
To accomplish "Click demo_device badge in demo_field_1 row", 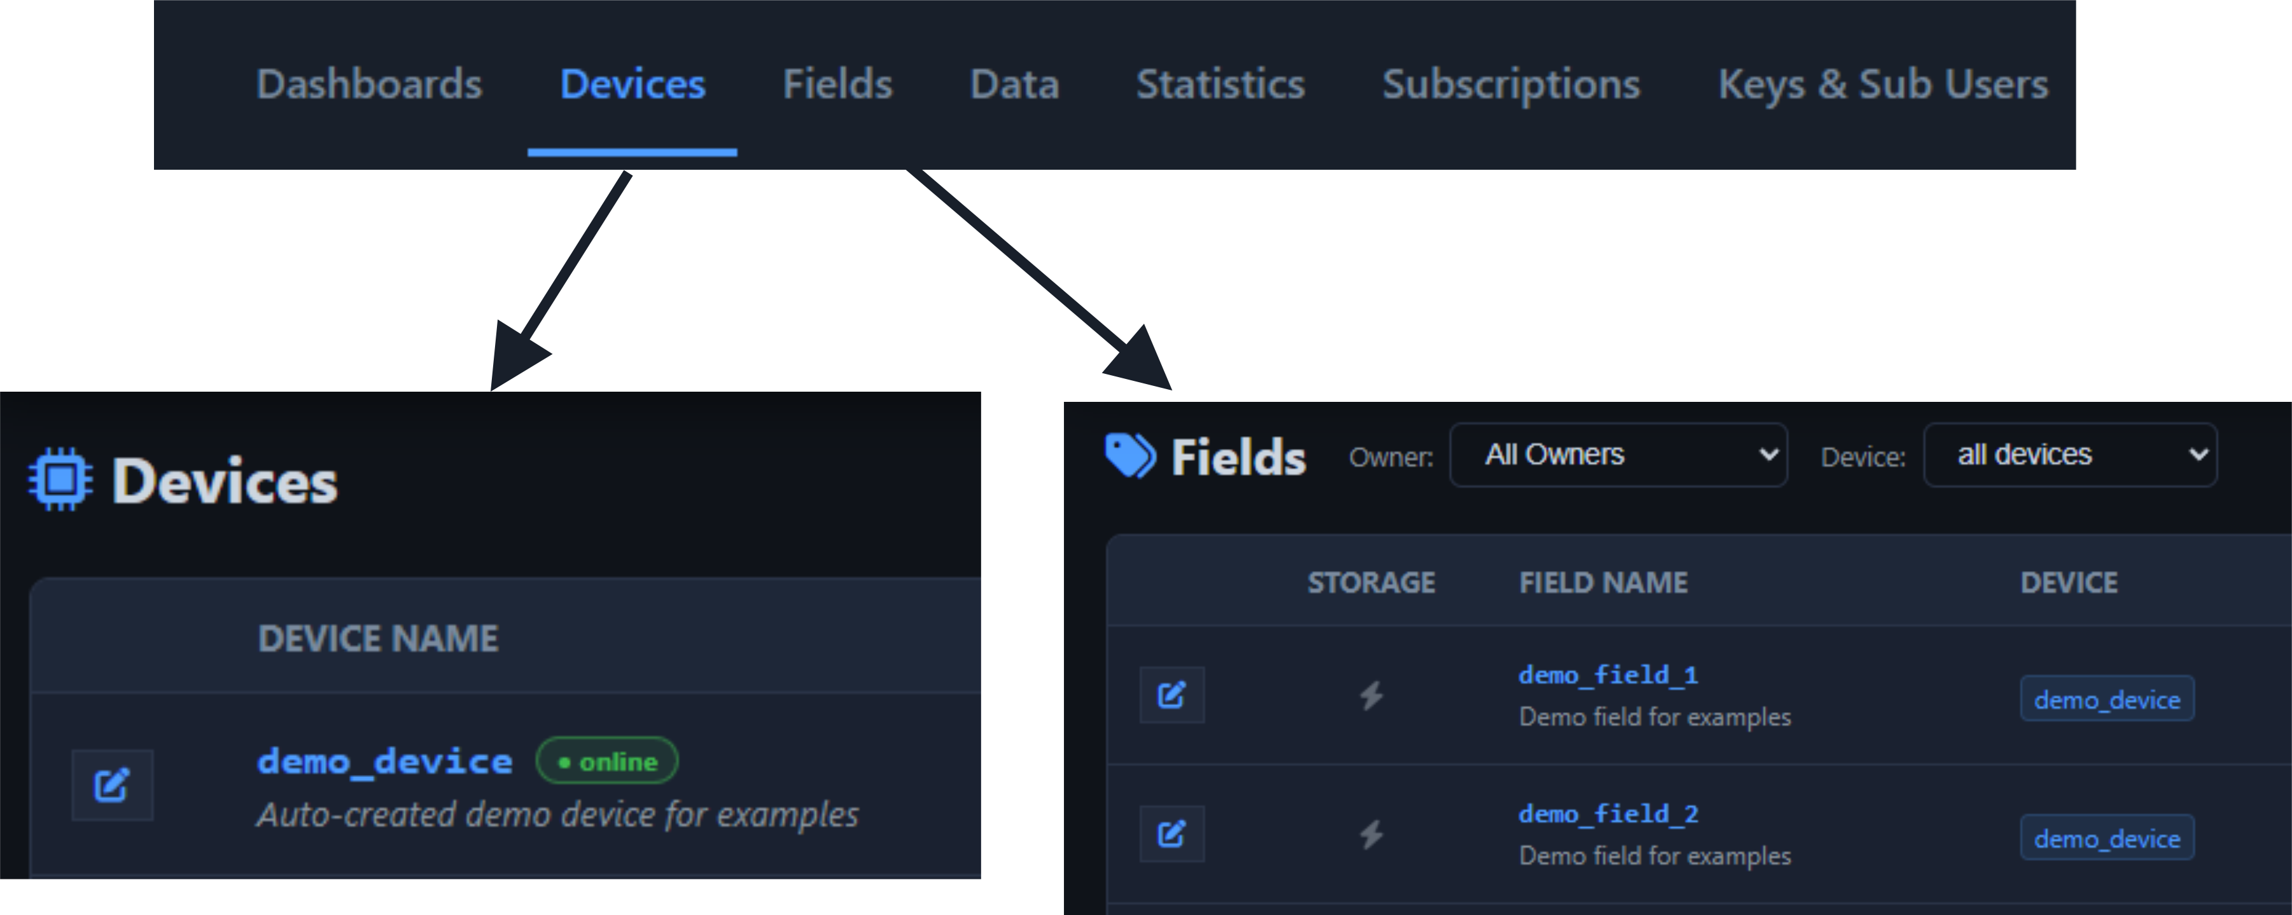I will [2107, 699].
